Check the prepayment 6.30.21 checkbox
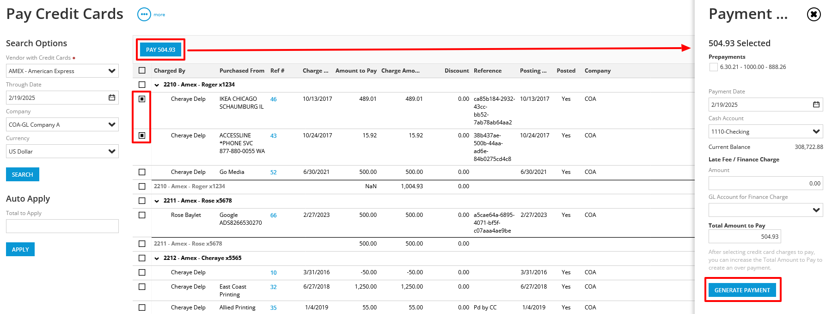The image size is (832, 314). (713, 67)
